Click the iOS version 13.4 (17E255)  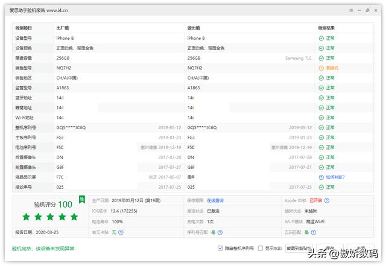point(124,211)
